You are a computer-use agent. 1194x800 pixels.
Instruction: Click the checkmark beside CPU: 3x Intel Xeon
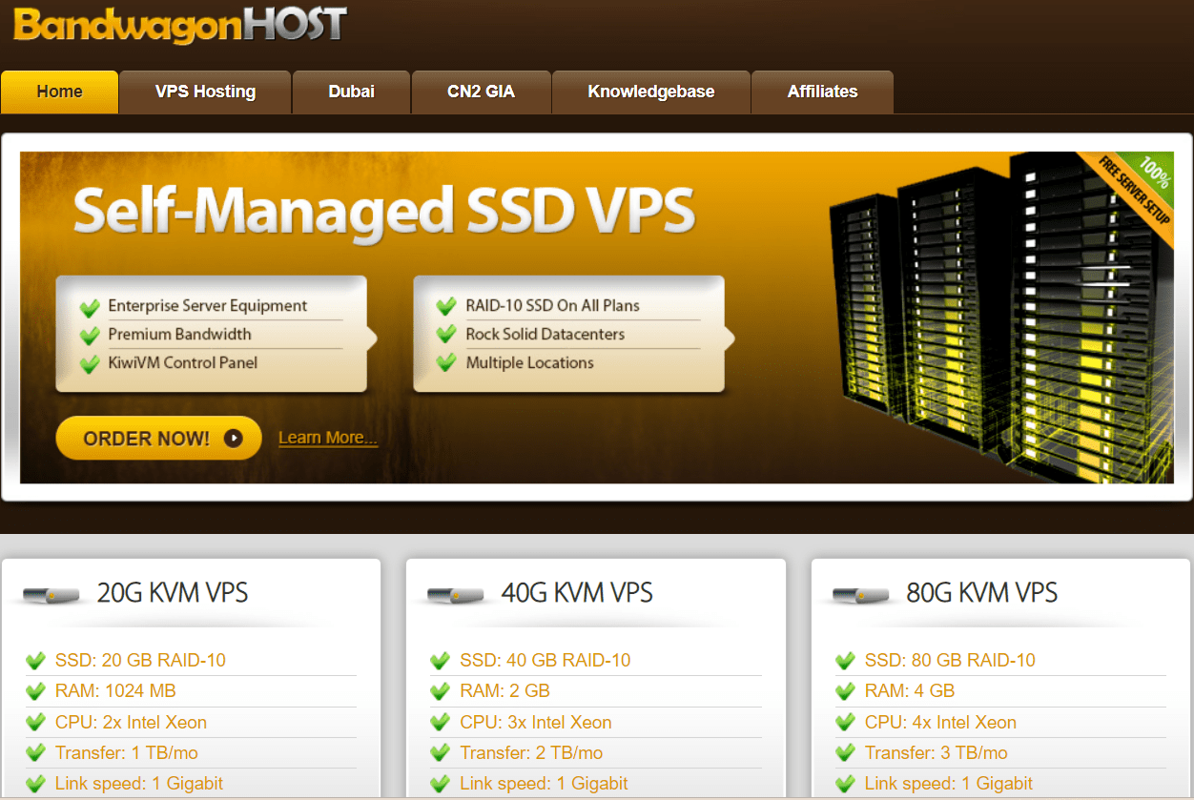(x=441, y=723)
